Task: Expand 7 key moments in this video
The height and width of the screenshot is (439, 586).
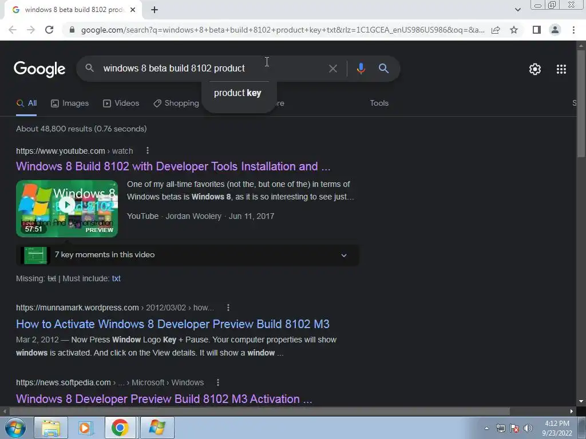Action: click(x=188, y=256)
